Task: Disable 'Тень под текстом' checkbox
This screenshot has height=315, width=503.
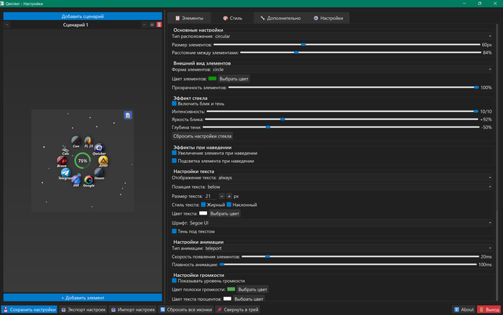Action: click(175, 232)
